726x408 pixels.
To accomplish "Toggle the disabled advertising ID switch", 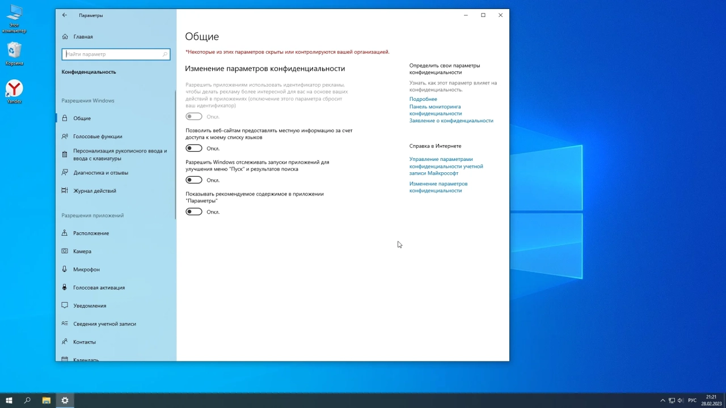I will click(194, 117).
